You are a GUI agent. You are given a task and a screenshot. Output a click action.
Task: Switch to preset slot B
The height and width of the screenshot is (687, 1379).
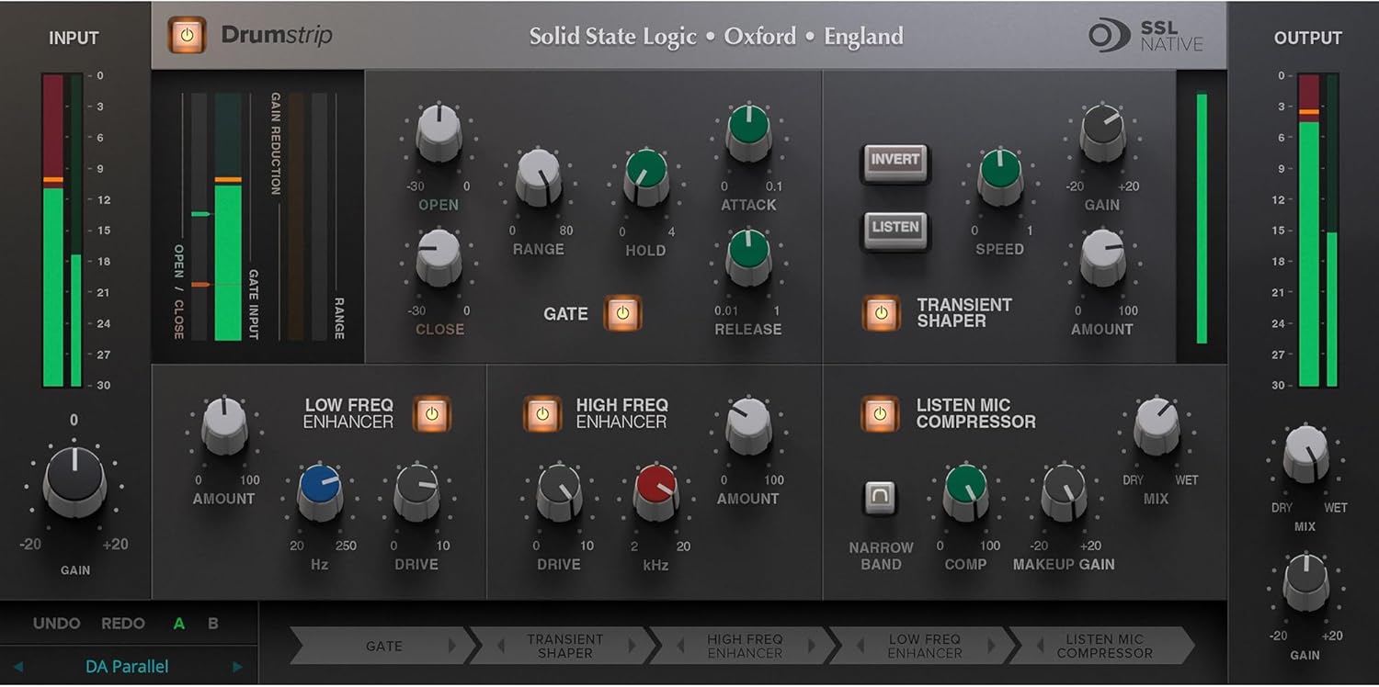(x=211, y=623)
